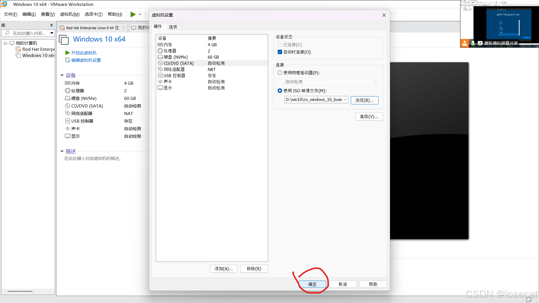Click hard disk icon in VM summary panel

(x=68, y=98)
